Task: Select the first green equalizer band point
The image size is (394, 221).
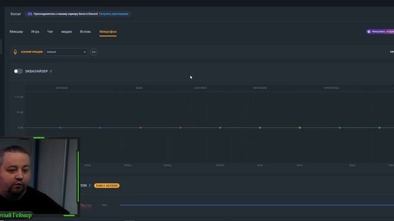Action: click(340, 128)
